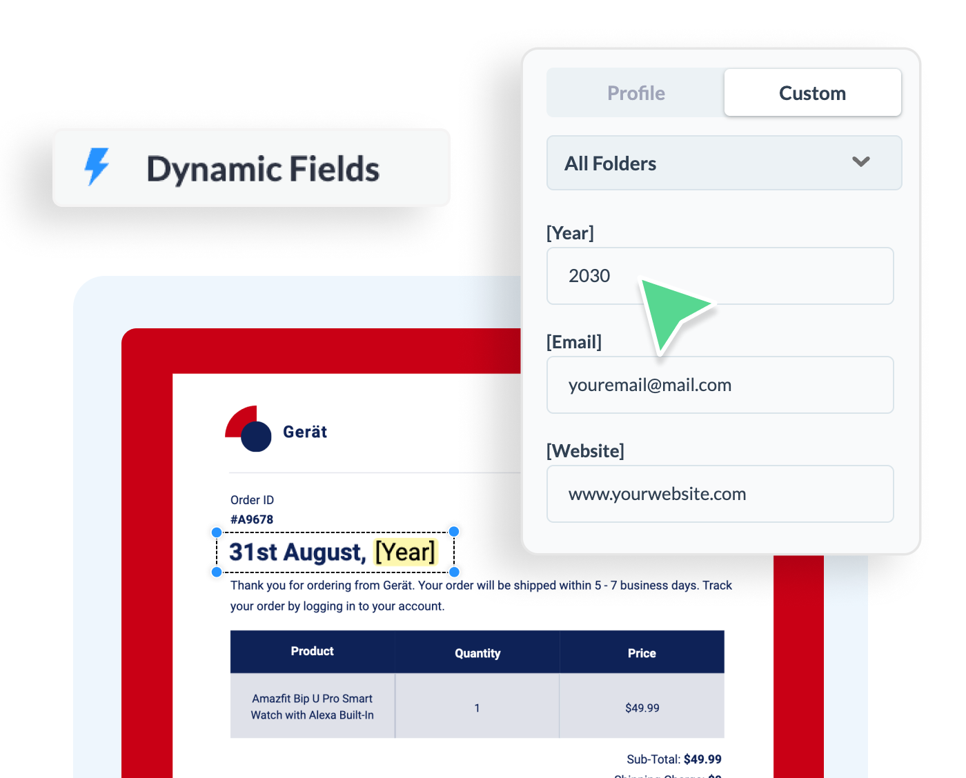
Task: Switch to the Custom tab
Action: click(812, 92)
